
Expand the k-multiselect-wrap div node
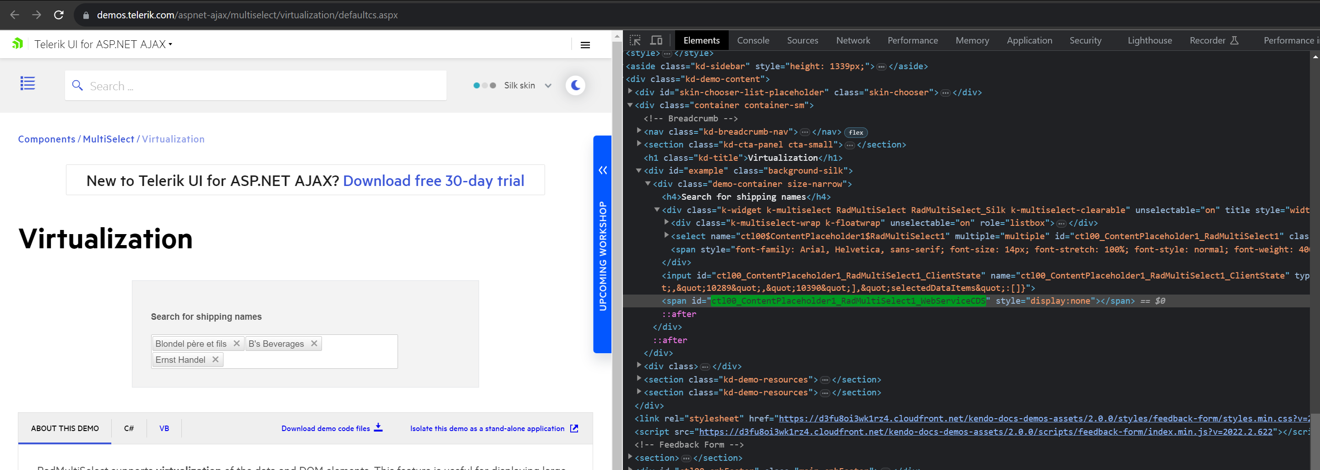click(666, 222)
